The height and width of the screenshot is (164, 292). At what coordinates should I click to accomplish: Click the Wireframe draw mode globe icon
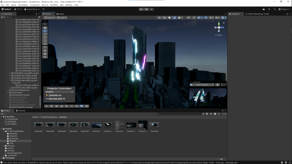(x=159, y=18)
